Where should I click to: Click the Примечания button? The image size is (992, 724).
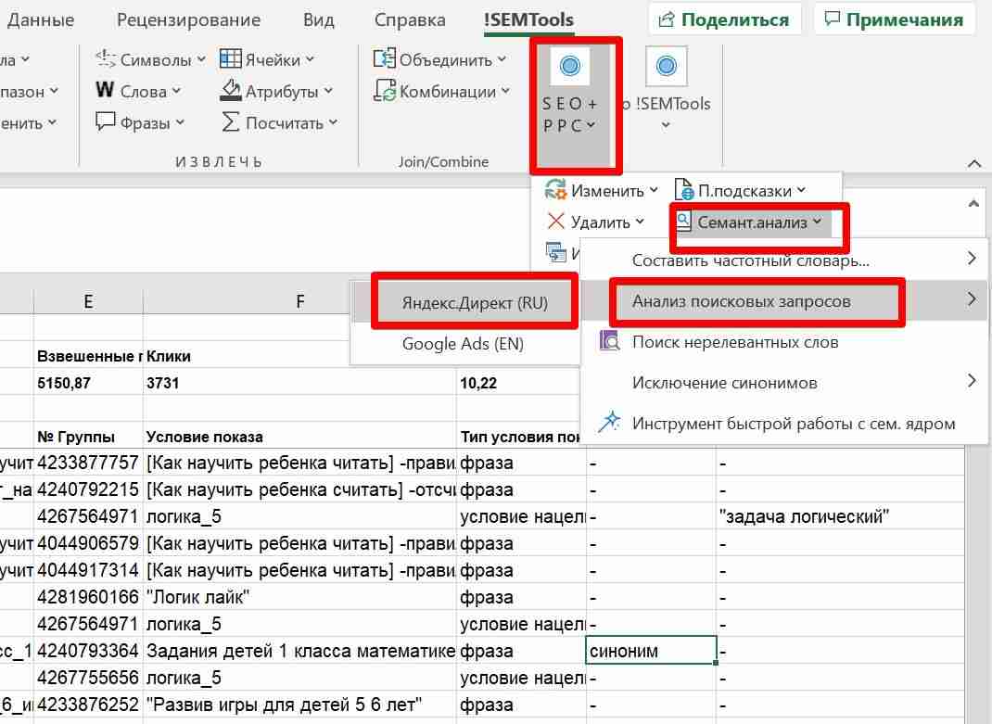894,19
